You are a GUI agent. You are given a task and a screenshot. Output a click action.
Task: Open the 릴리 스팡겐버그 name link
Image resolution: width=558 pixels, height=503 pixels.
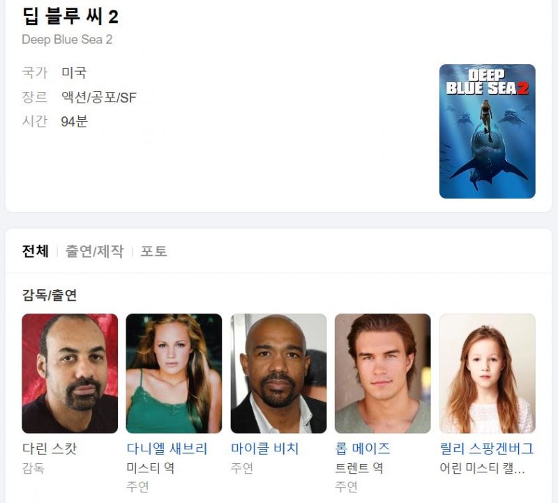pos(487,448)
